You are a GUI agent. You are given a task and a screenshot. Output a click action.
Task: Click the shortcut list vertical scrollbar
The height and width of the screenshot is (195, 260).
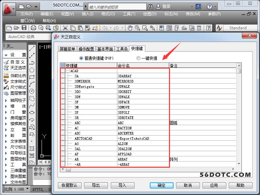click(239, 117)
